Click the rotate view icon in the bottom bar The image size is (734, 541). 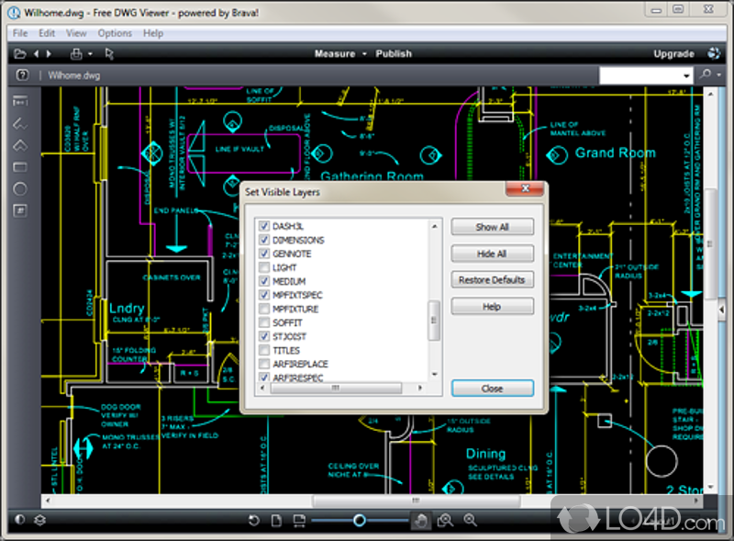(254, 520)
